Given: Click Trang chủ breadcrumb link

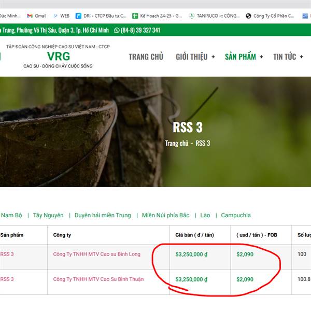Looking at the screenshot, I should 177,143.
